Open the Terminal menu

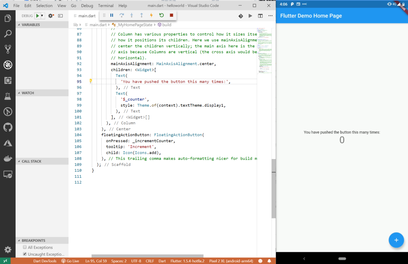pos(106,5)
